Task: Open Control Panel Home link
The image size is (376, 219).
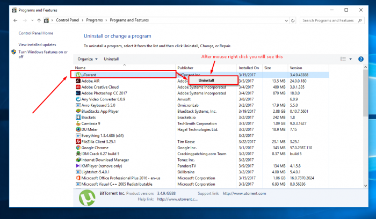Action: coord(36,33)
